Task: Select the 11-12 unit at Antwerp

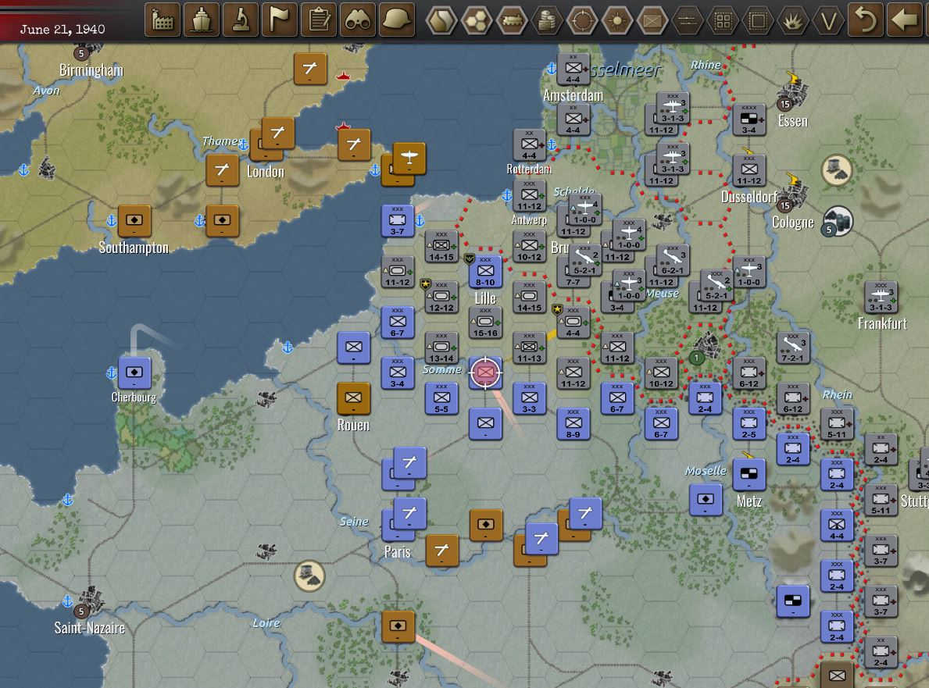Action: click(529, 196)
